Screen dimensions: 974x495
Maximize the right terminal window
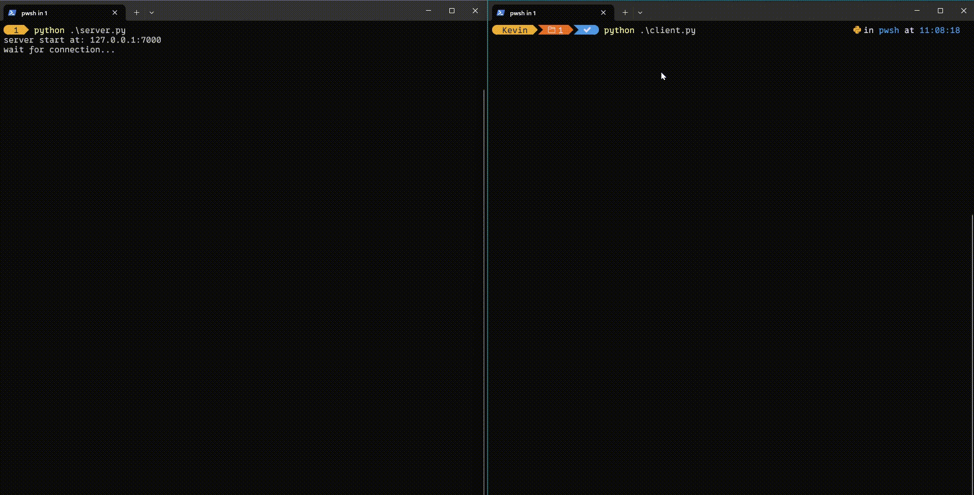[x=940, y=11]
